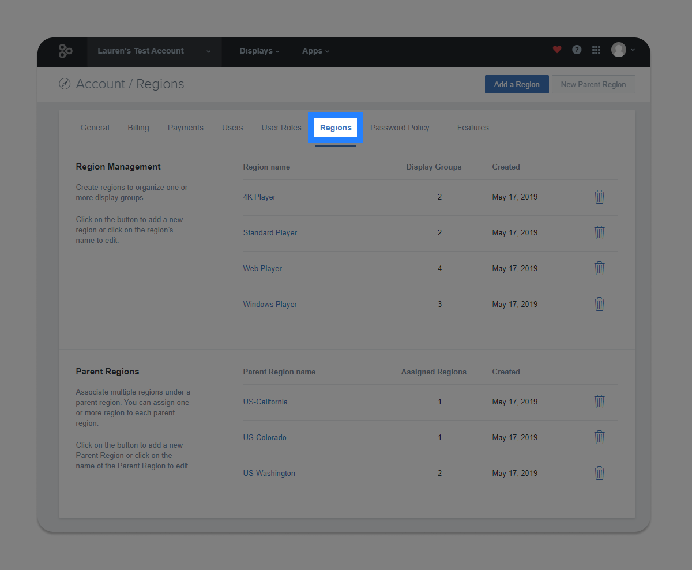Switch to the Billing tab
The image size is (692, 570).
tap(138, 127)
